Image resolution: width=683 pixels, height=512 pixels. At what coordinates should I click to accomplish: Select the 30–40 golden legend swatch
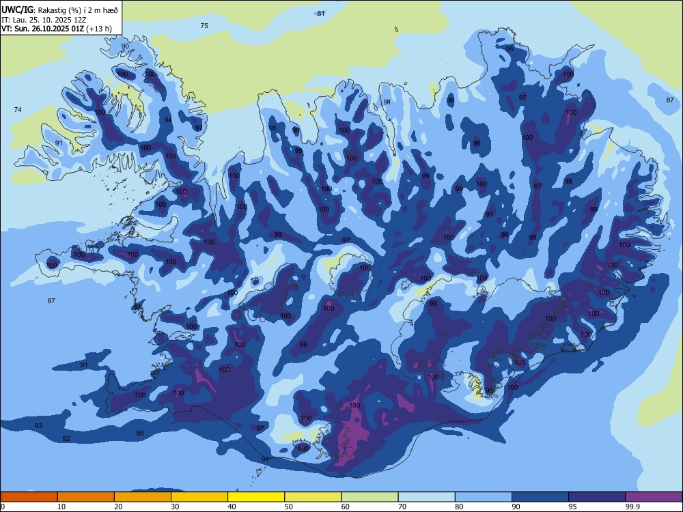199,497
